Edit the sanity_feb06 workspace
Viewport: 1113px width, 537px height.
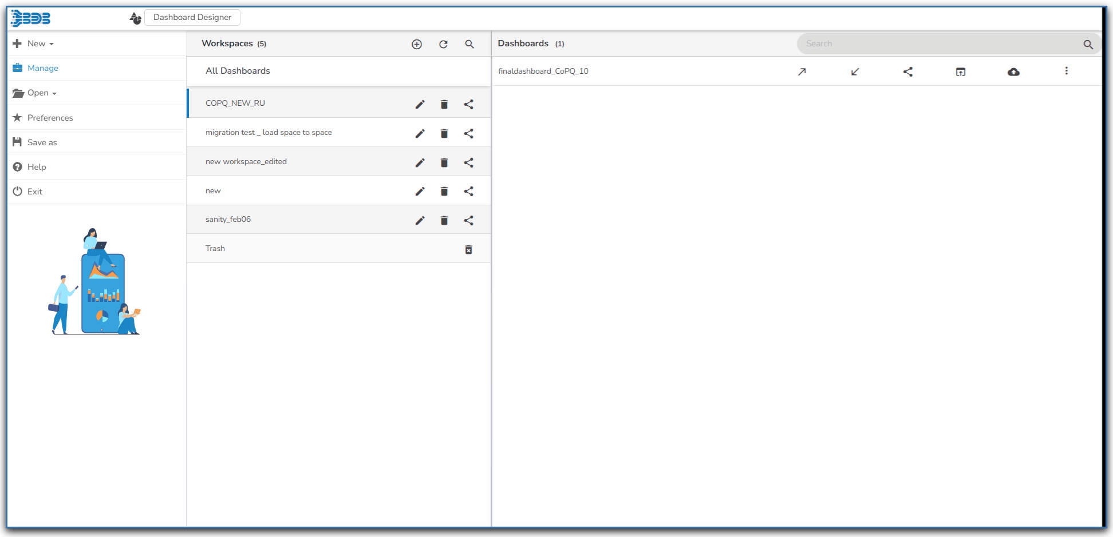[420, 220]
